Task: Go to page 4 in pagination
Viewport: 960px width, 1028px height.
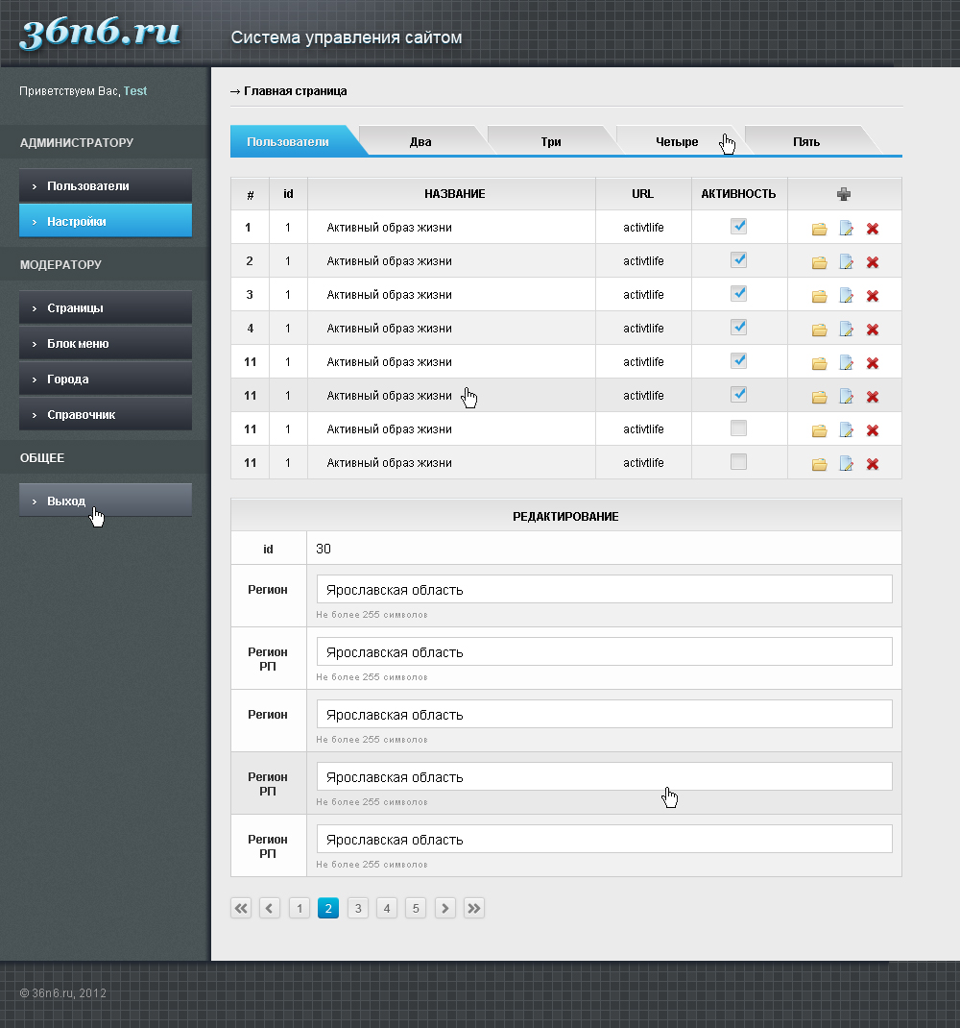Action: point(387,908)
